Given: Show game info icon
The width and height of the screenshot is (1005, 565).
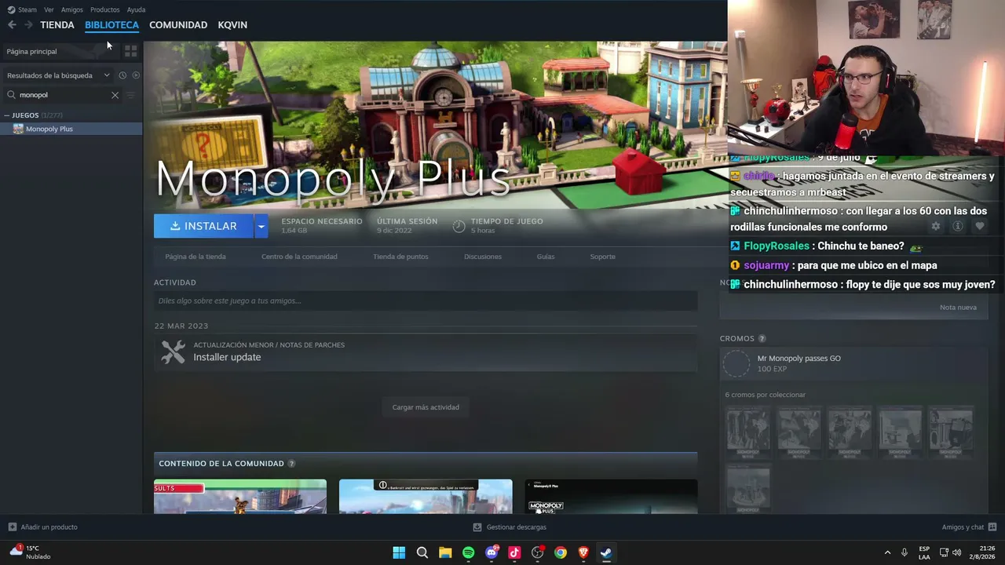Looking at the screenshot, I should click(957, 226).
